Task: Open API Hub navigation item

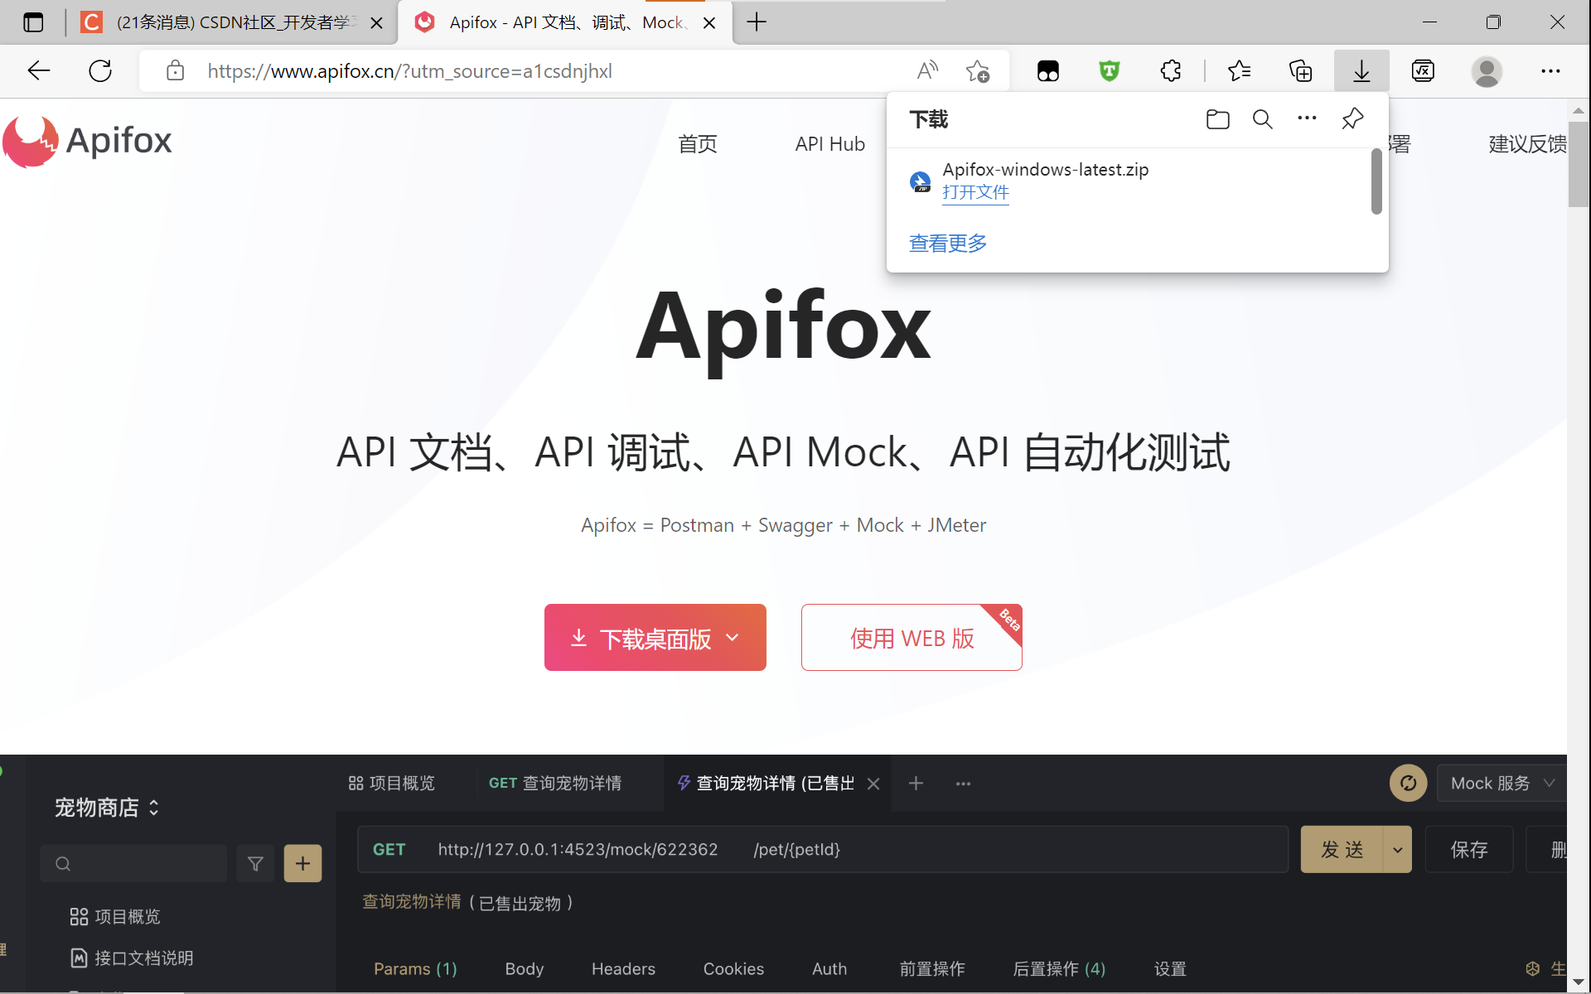Action: [829, 144]
